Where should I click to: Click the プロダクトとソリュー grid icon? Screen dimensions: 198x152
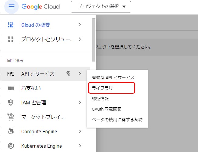pyautogui.click(x=11, y=39)
